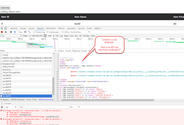Click the inspect element picker icon
Screen dimensions: 184x125
[2, 28]
